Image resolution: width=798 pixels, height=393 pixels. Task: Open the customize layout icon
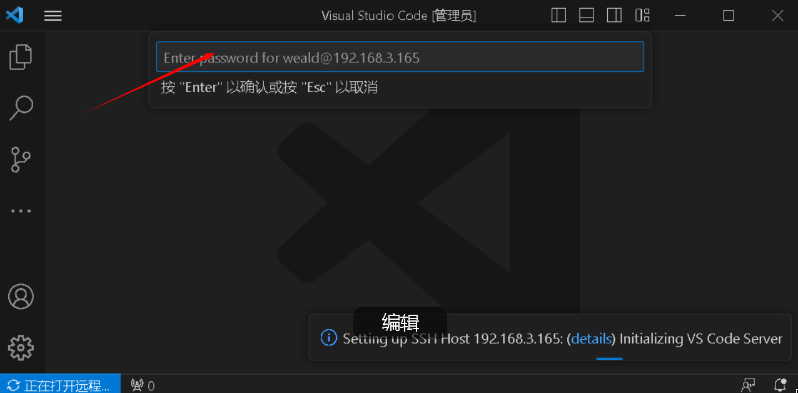tap(642, 16)
